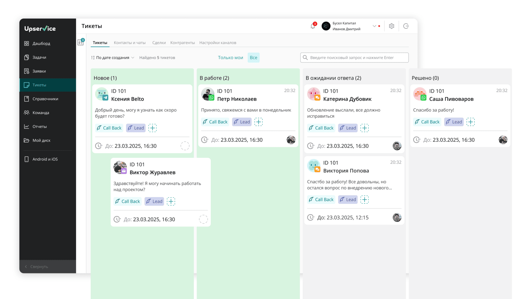This screenshot has width=531, height=299.
Task: Filter by Только мои
Action: 230,58
